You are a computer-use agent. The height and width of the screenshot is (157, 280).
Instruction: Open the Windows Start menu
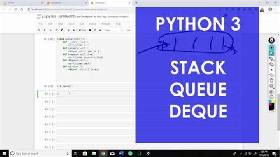(x=4, y=154)
